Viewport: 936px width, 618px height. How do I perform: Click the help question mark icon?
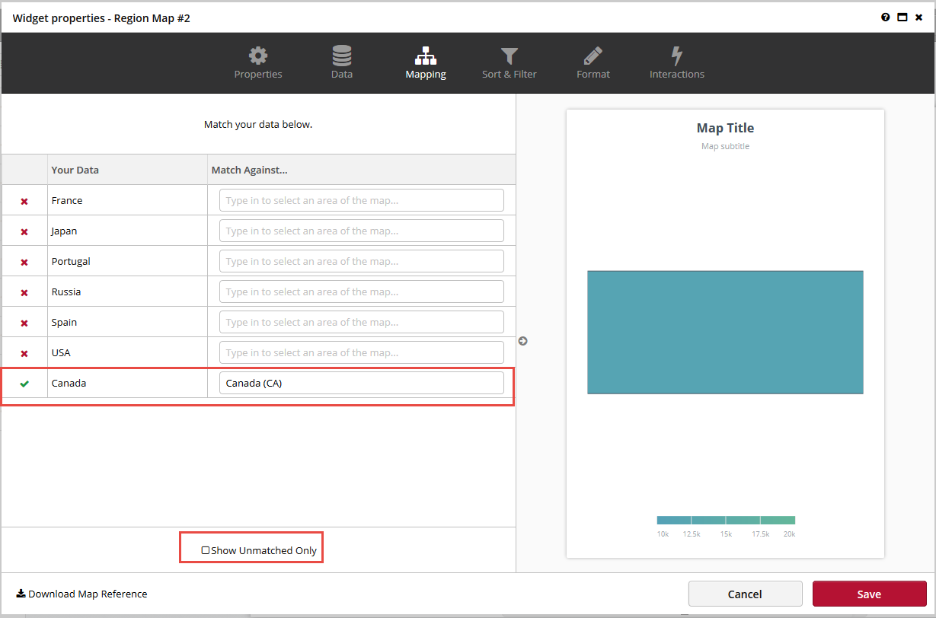tap(885, 17)
